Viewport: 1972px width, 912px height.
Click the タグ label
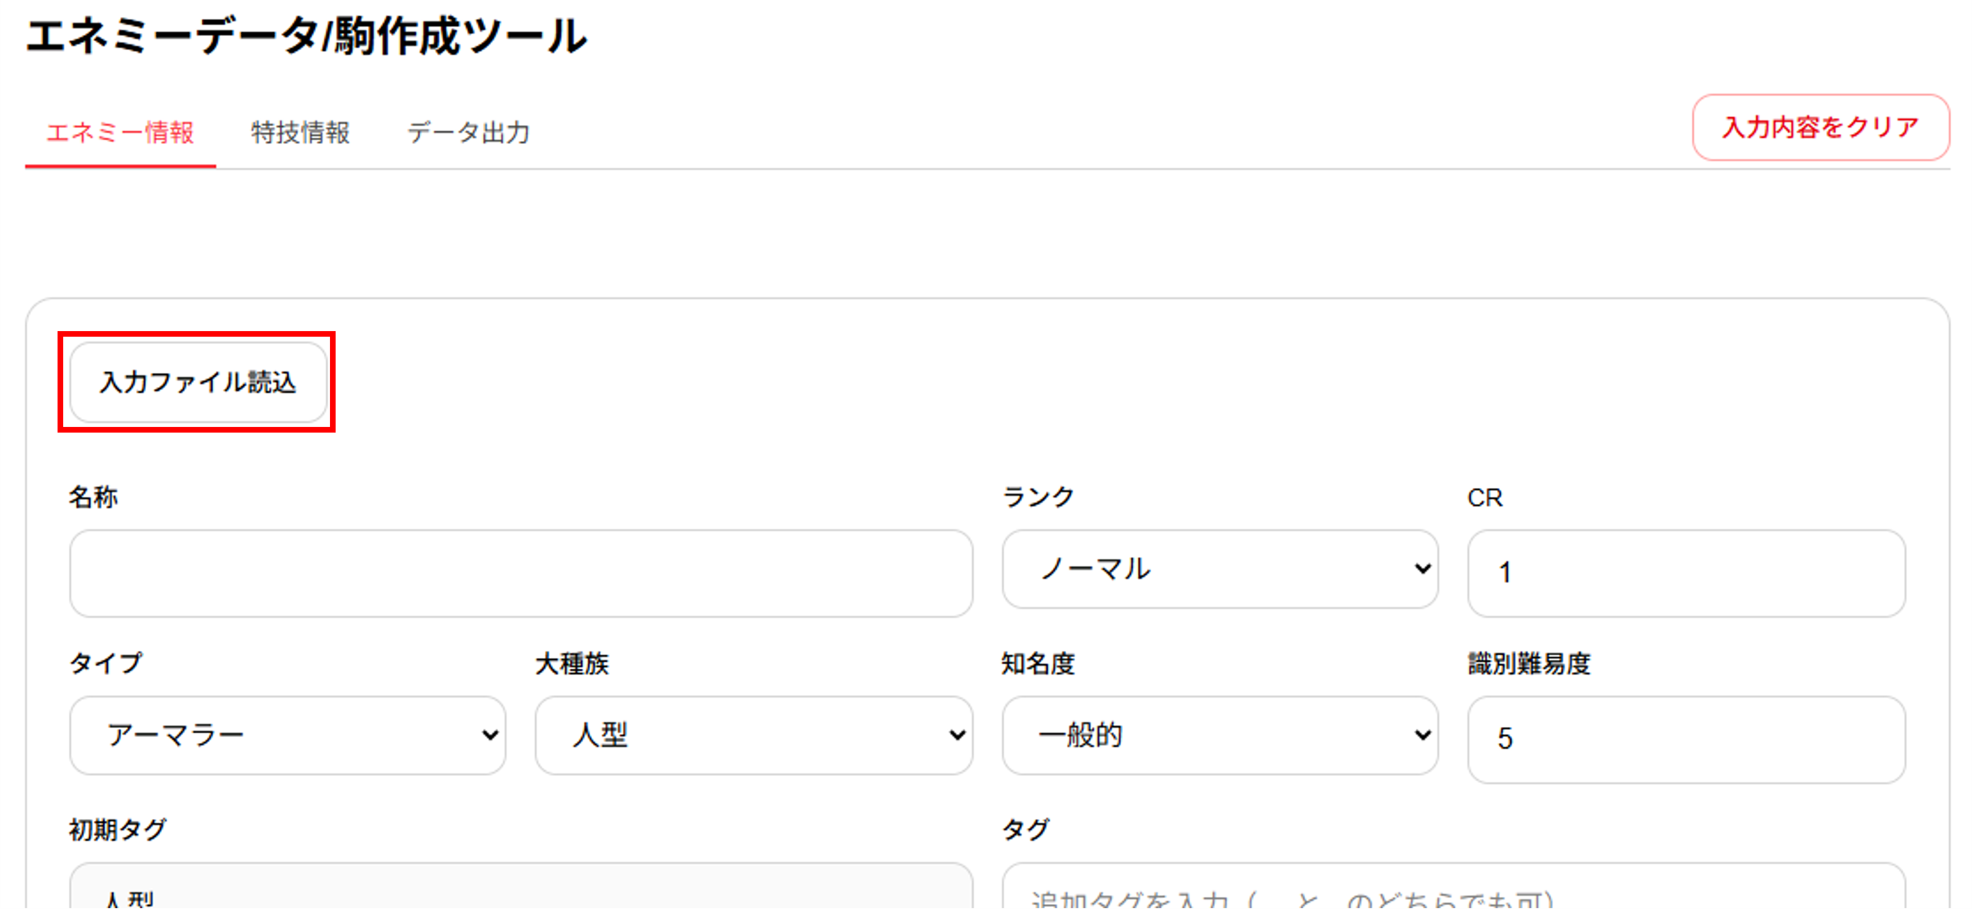click(1026, 829)
